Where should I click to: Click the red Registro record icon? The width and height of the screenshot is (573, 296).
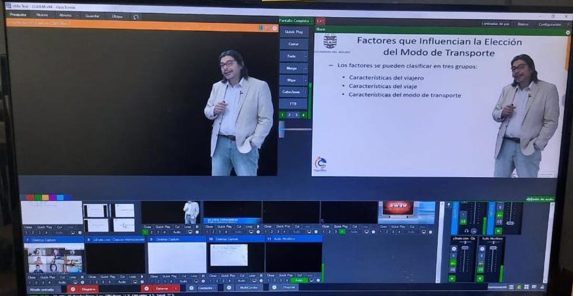[72, 289]
